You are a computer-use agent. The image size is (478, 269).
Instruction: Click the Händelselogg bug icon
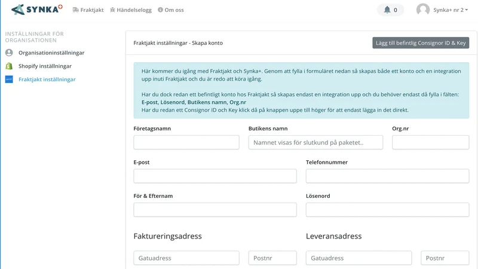[x=112, y=10]
